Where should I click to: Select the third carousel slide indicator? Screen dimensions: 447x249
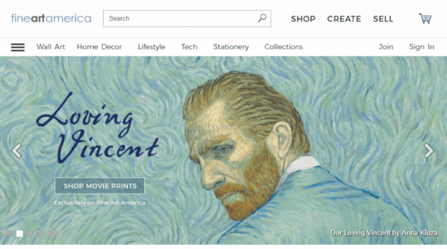[x=31, y=233]
